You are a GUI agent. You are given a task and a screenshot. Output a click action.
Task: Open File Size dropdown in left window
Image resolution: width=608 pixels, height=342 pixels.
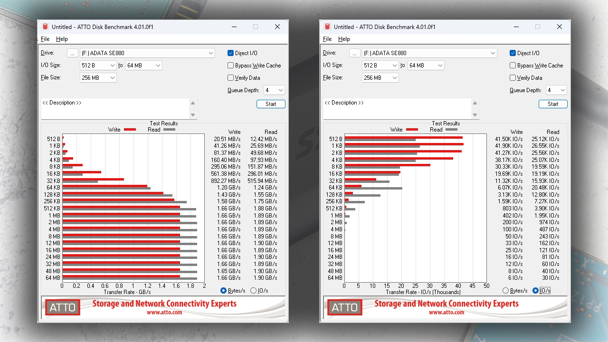click(x=98, y=78)
